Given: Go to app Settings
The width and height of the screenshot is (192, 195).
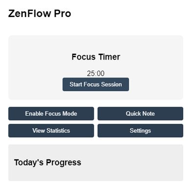Looking at the screenshot, I should coord(140,131).
